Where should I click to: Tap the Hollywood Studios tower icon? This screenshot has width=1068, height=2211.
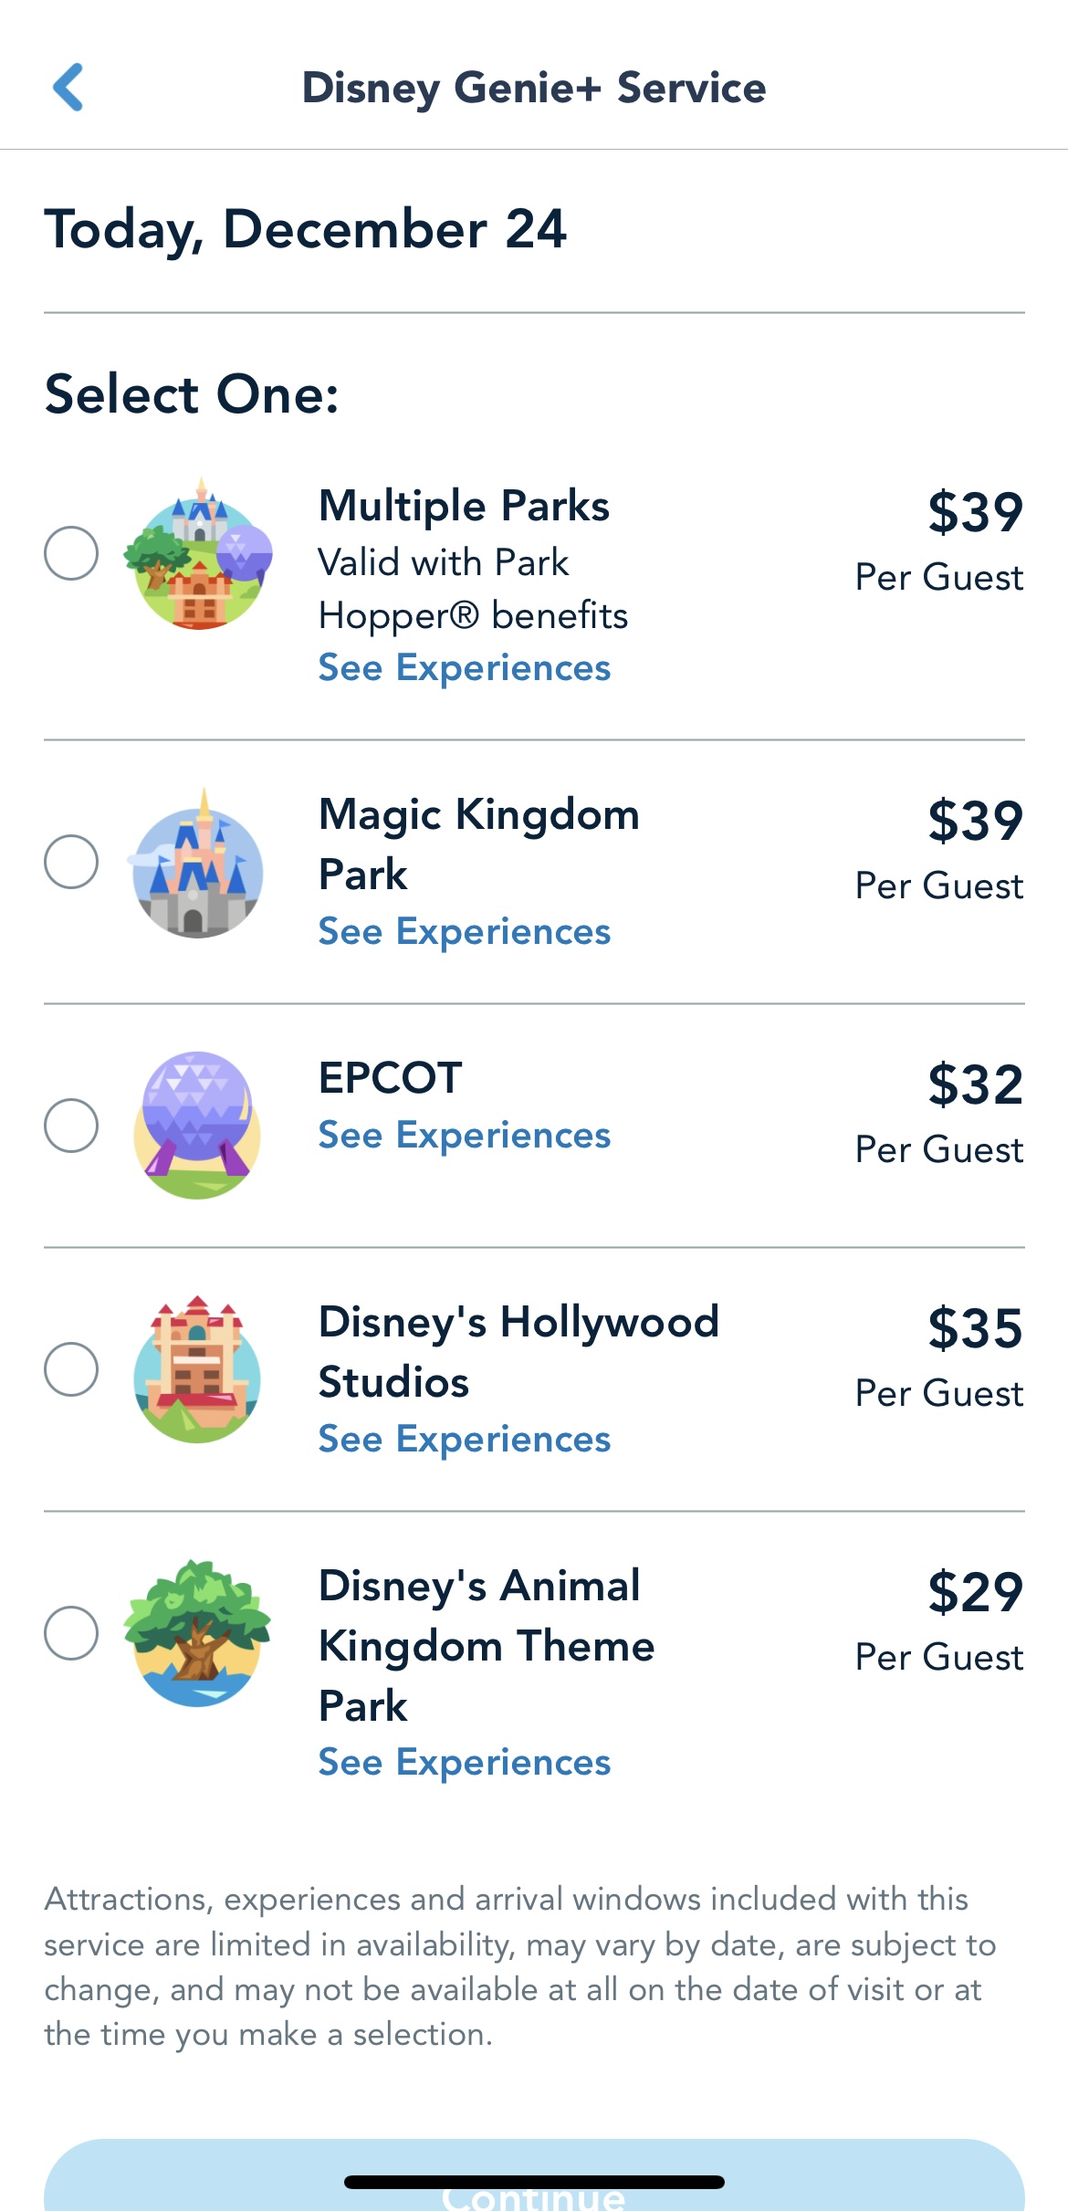197,1369
